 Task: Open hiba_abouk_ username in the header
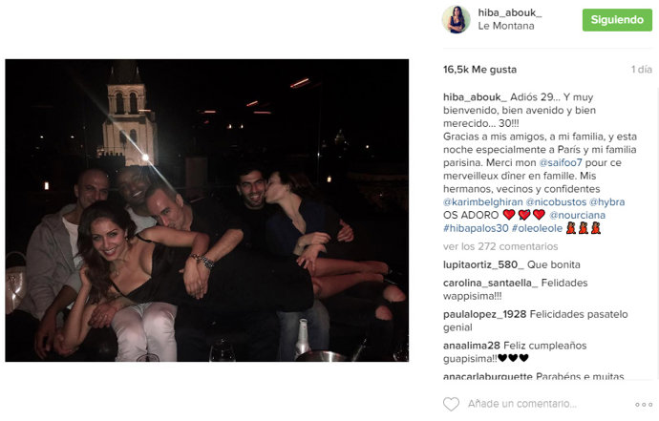coord(510,12)
